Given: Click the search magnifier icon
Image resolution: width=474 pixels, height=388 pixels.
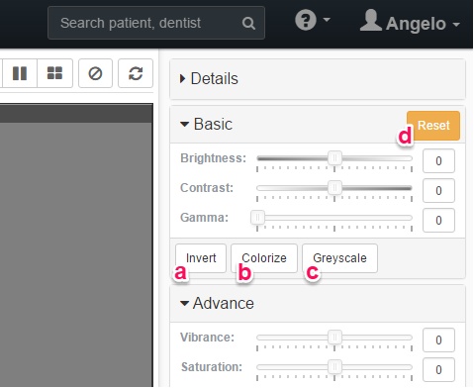Looking at the screenshot, I should [248, 23].
